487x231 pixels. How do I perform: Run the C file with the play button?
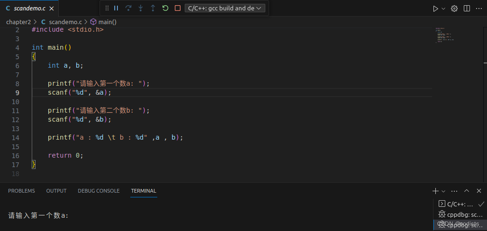pyautogui.click(x=435, y=9)
